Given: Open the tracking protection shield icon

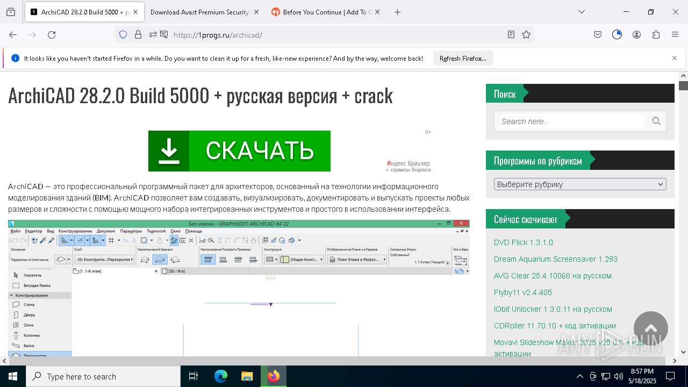Looking at the screenshot, I should 123,34.
